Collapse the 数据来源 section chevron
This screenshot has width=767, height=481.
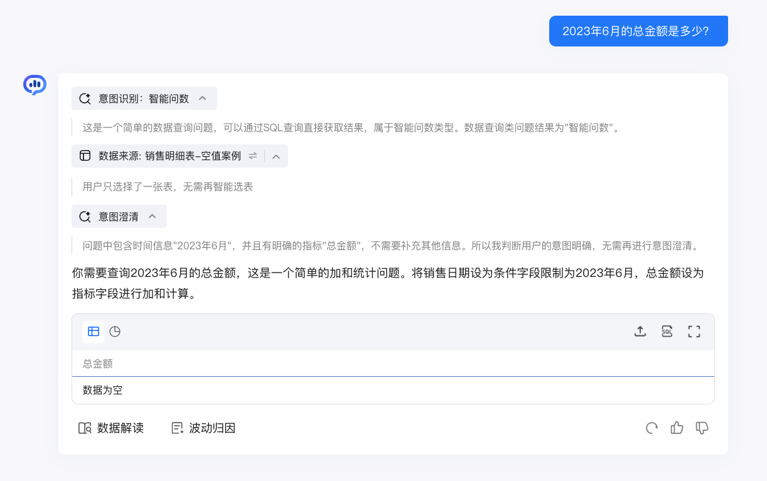(276, 156)
